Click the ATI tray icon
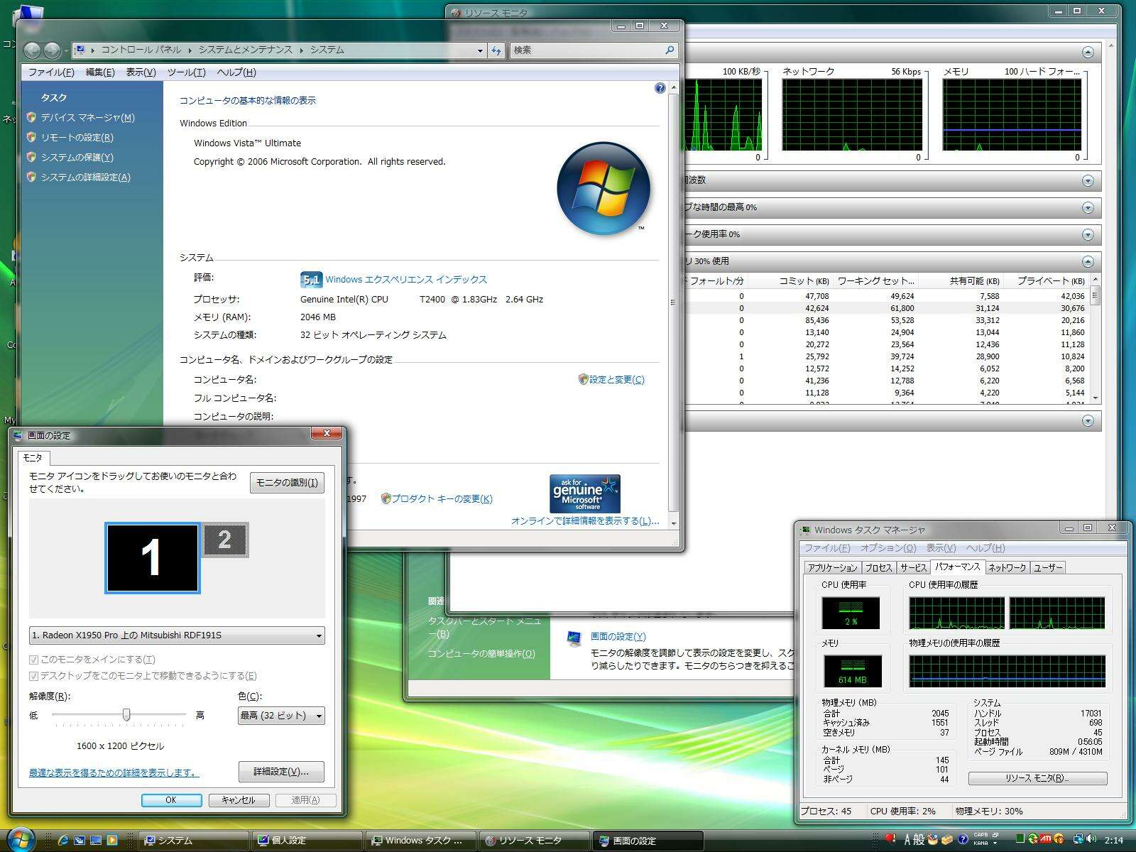Screen dimensions: 1136x852 click(1046, 840)
